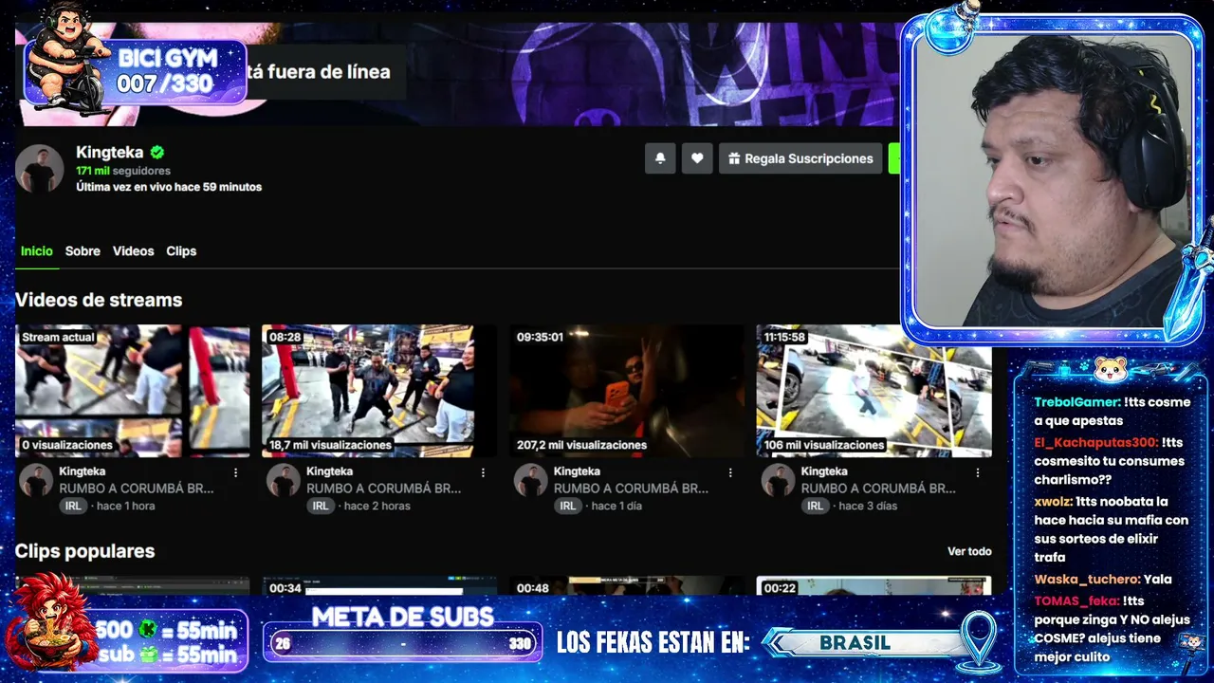Click the channel avatar under the 'hace 1 día' video

point(531,481)
